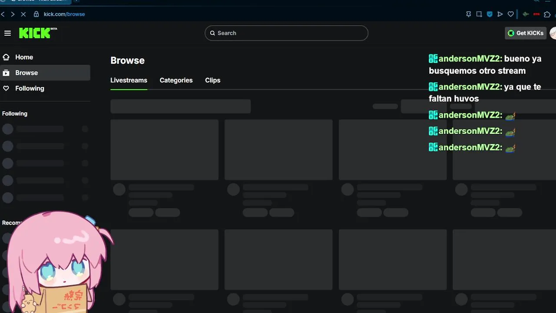Click the magnifier icon in Search box
Image resolution: width=556 pixels, height=313 pixels.
coord(212,33)
